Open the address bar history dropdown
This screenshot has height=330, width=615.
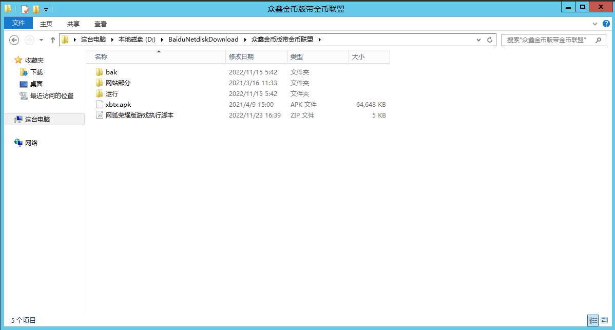coord(478,40)
